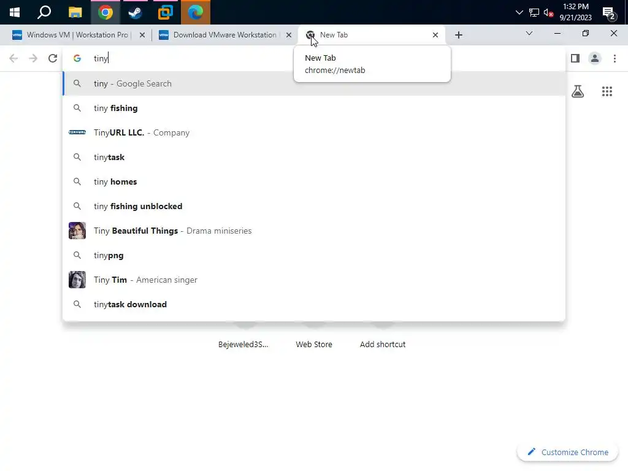Open Web Store shortcut
This screenshot has height=471, width=628.
314,345
